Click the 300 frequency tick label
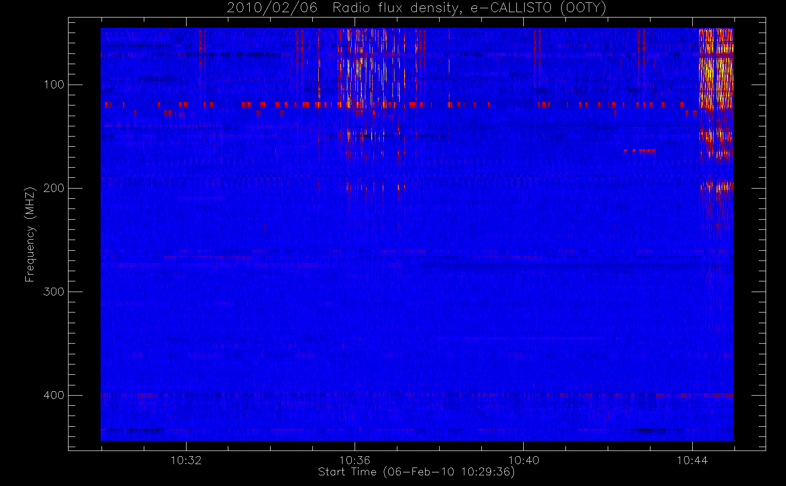 coord(54,292)
